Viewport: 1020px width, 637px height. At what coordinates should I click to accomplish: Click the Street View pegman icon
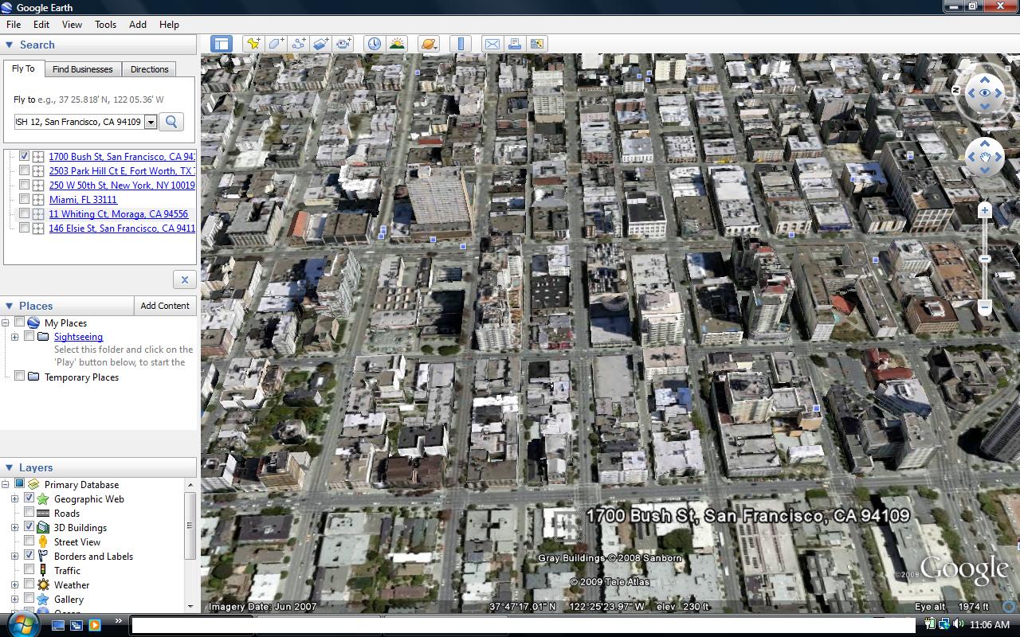(43, 541)
